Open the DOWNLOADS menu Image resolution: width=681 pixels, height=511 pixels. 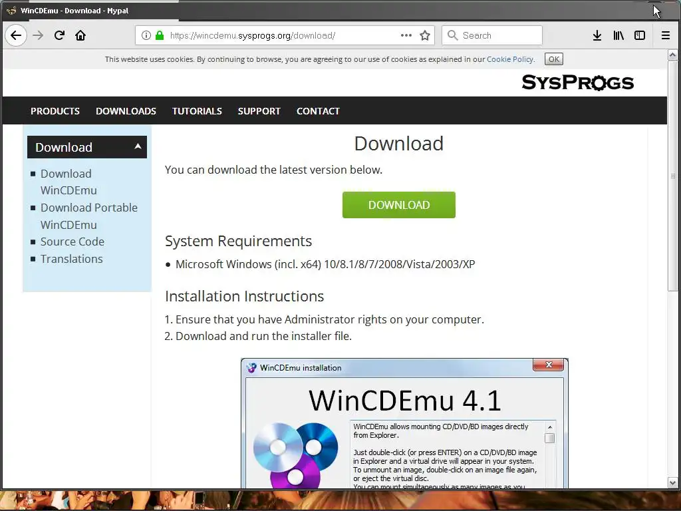126,111
